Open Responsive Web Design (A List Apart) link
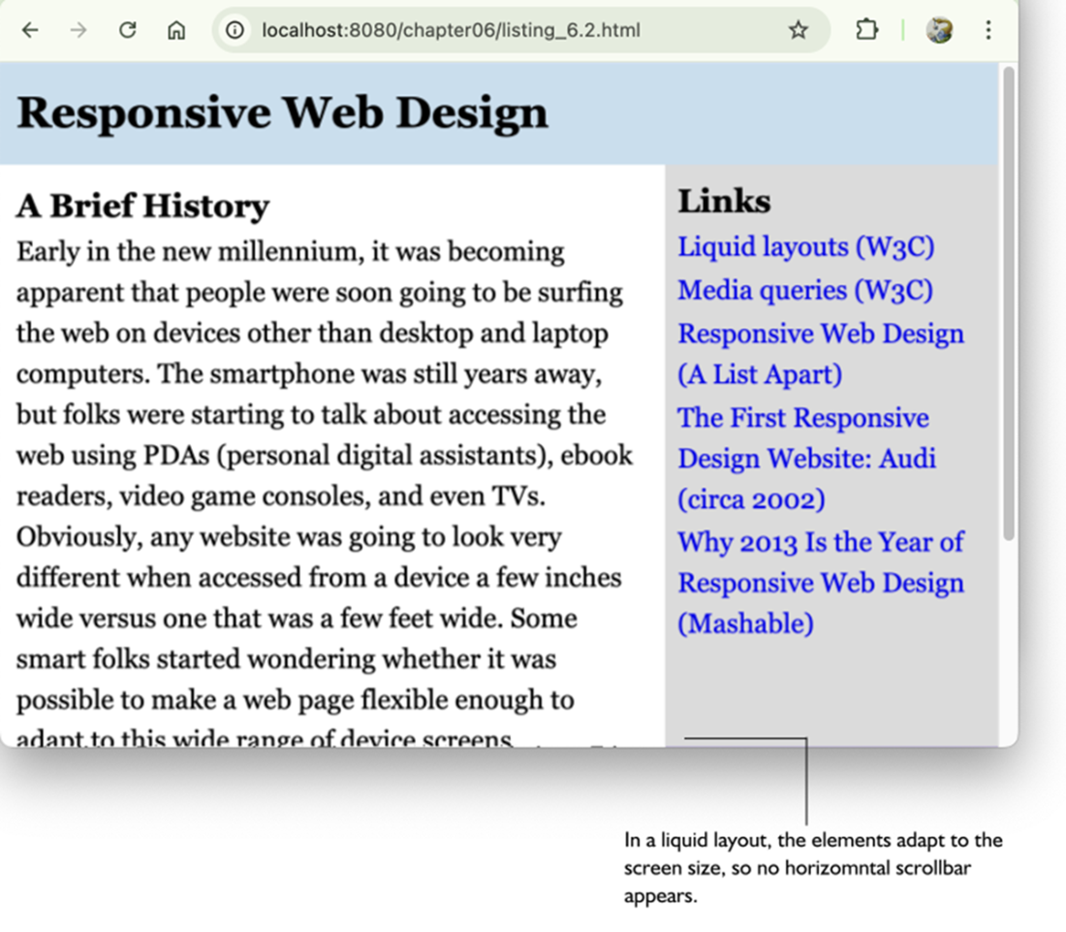Screen dimensions: 1066x932 click(x=820, y=334)
